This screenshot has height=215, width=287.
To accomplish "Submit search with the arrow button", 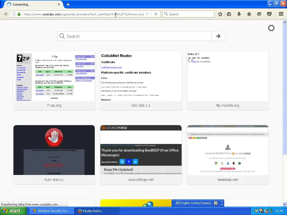I will tap(218, 36).
